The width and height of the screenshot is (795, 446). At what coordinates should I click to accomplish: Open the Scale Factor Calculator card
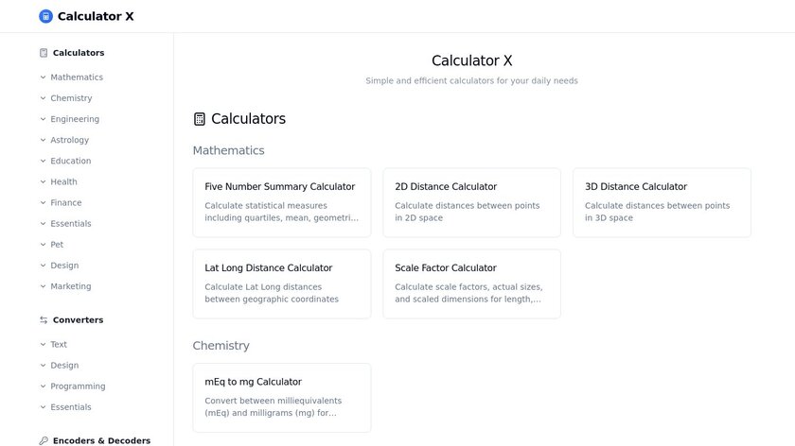(x=471, y=283)
